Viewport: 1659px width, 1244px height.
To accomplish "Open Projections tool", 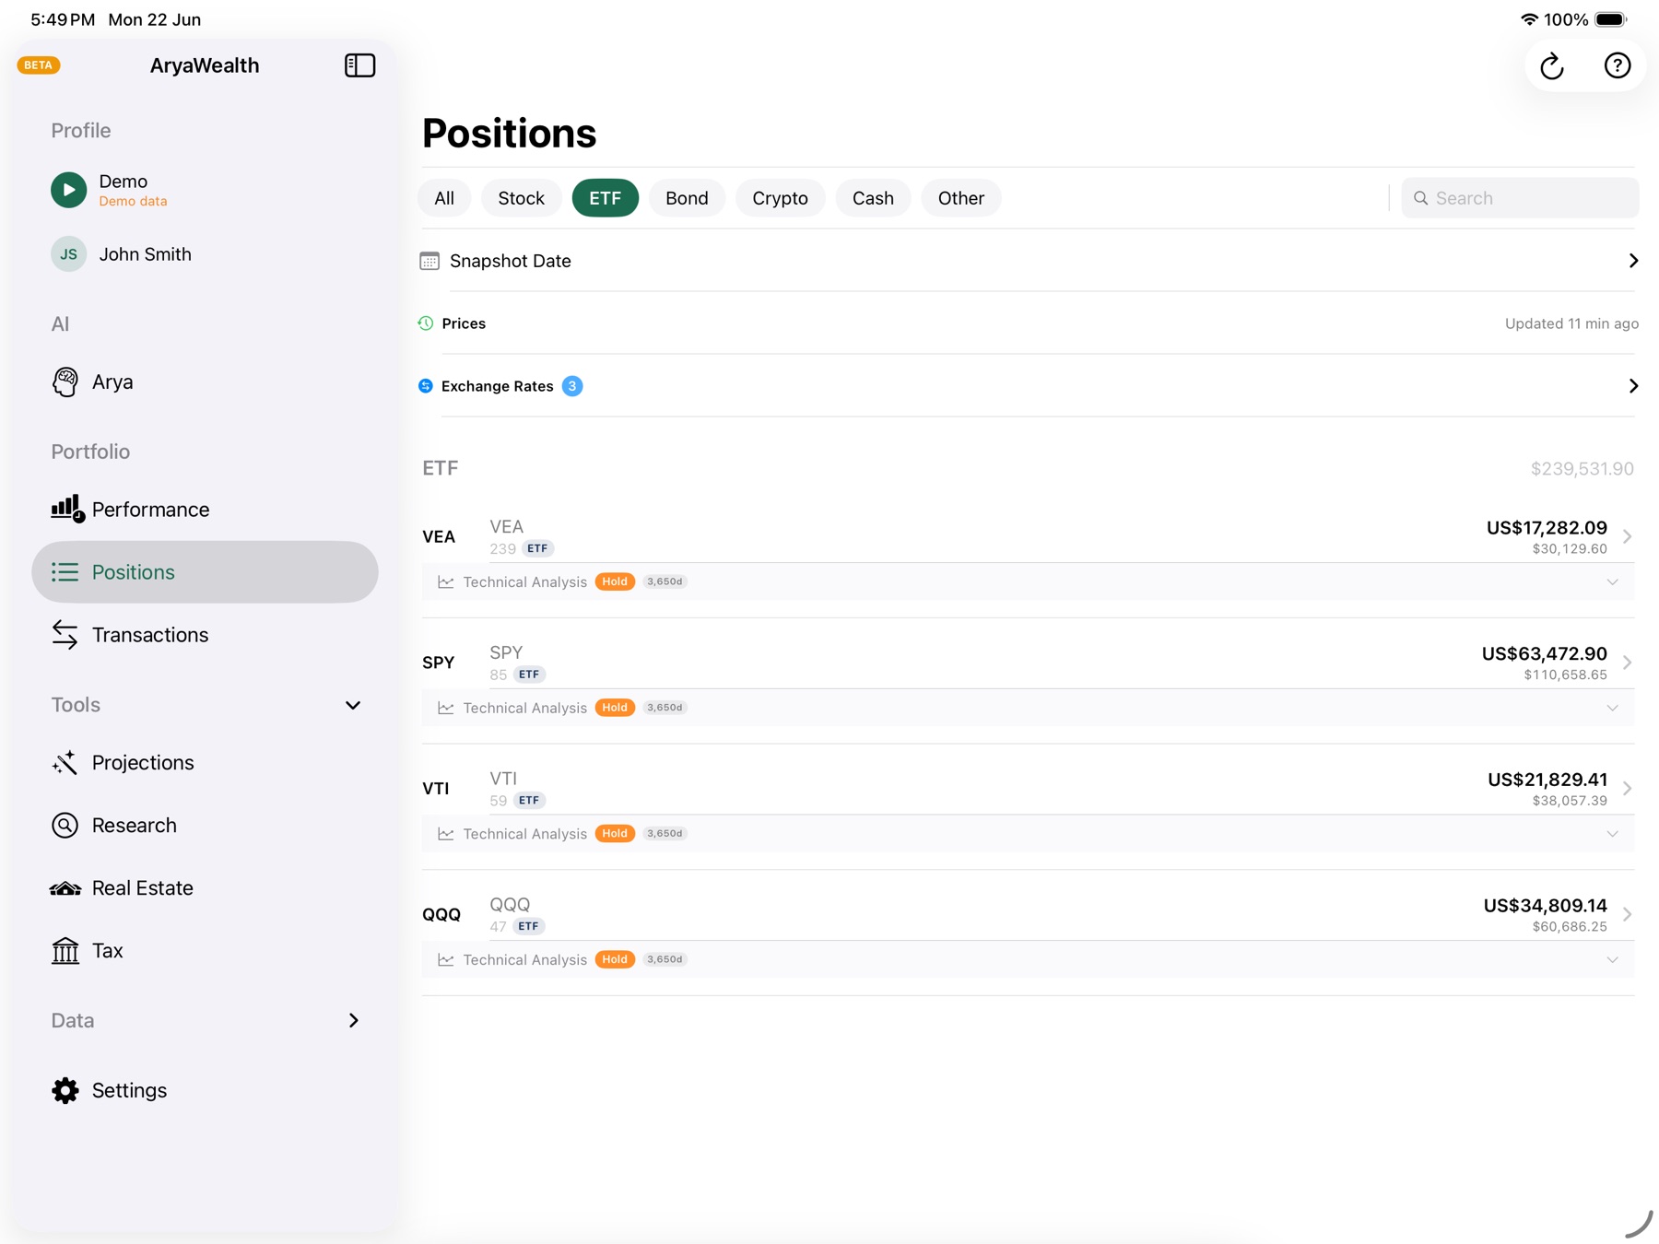I will [x=205, y=763].
